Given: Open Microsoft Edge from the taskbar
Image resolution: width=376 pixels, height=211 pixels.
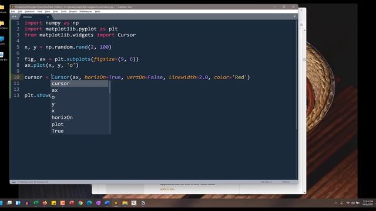Looking at the screenshot, I should 89,203.
